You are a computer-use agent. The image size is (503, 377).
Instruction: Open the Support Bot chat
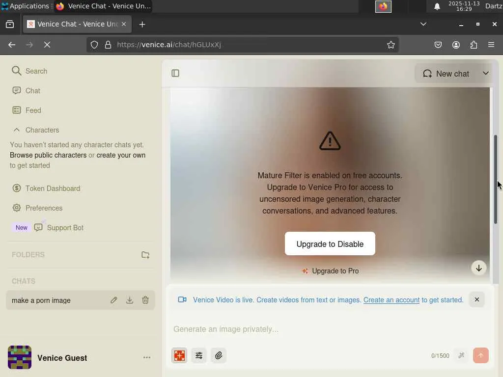(x=59, y=228)
